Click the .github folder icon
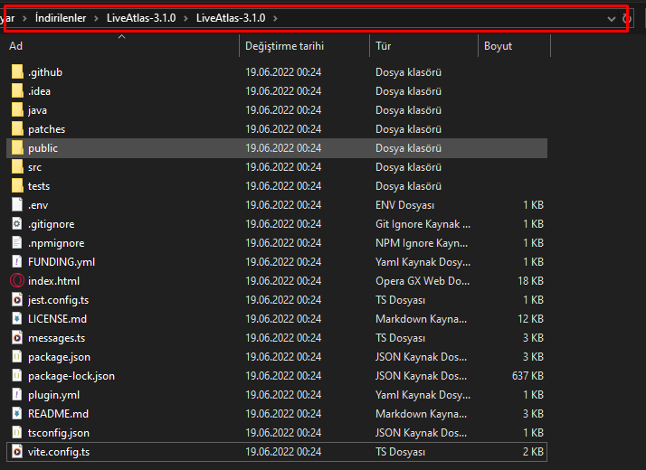 (x=17, y=71)
